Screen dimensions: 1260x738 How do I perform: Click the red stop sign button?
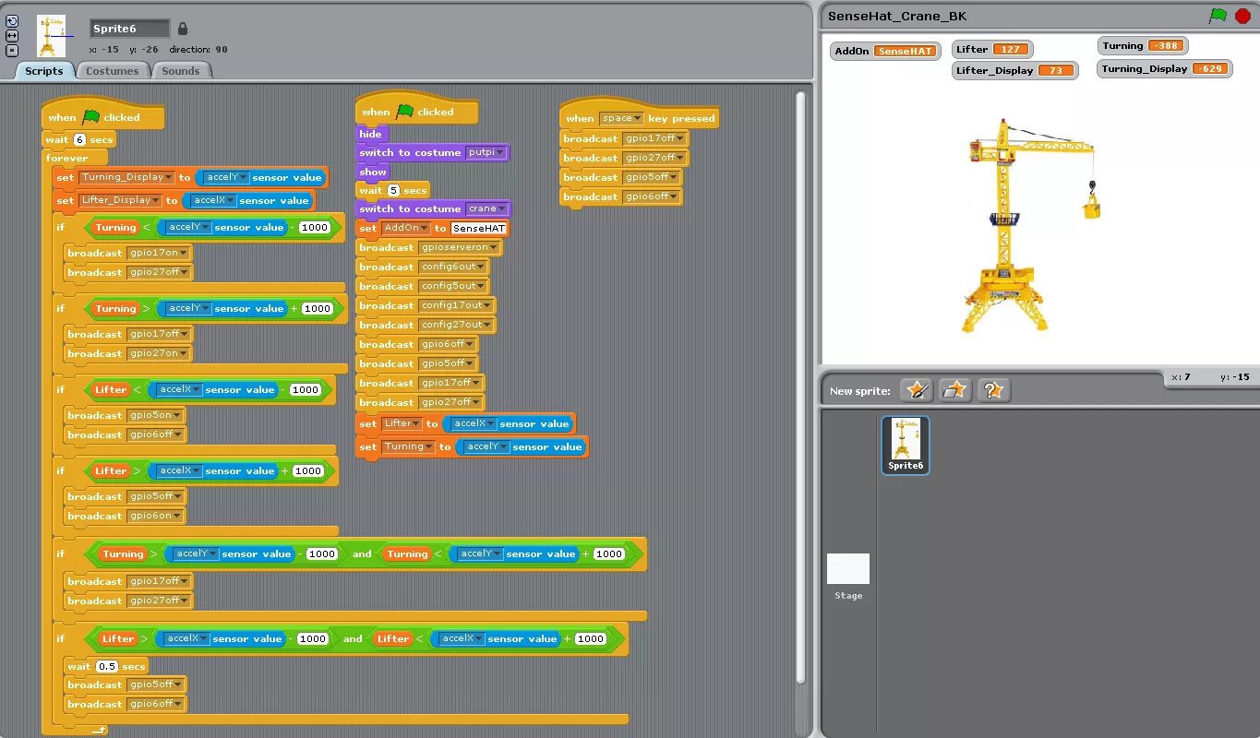click(x=1242, y=16)
